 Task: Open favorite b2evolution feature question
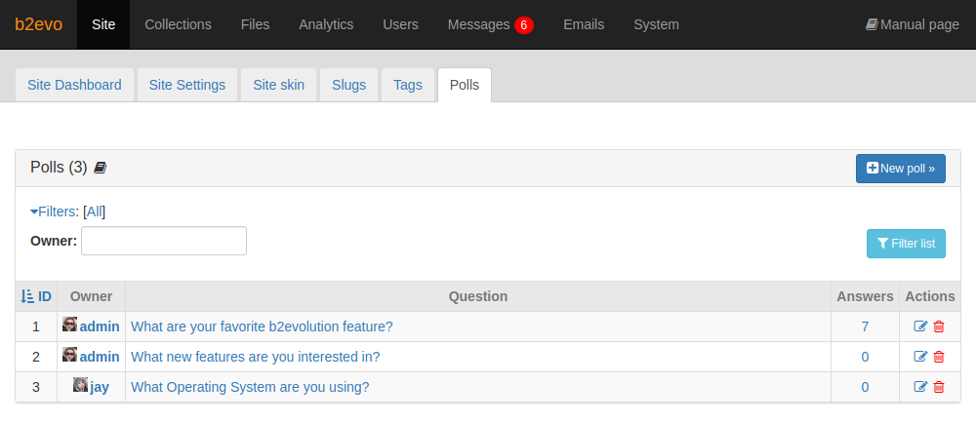tap(262, 326)
